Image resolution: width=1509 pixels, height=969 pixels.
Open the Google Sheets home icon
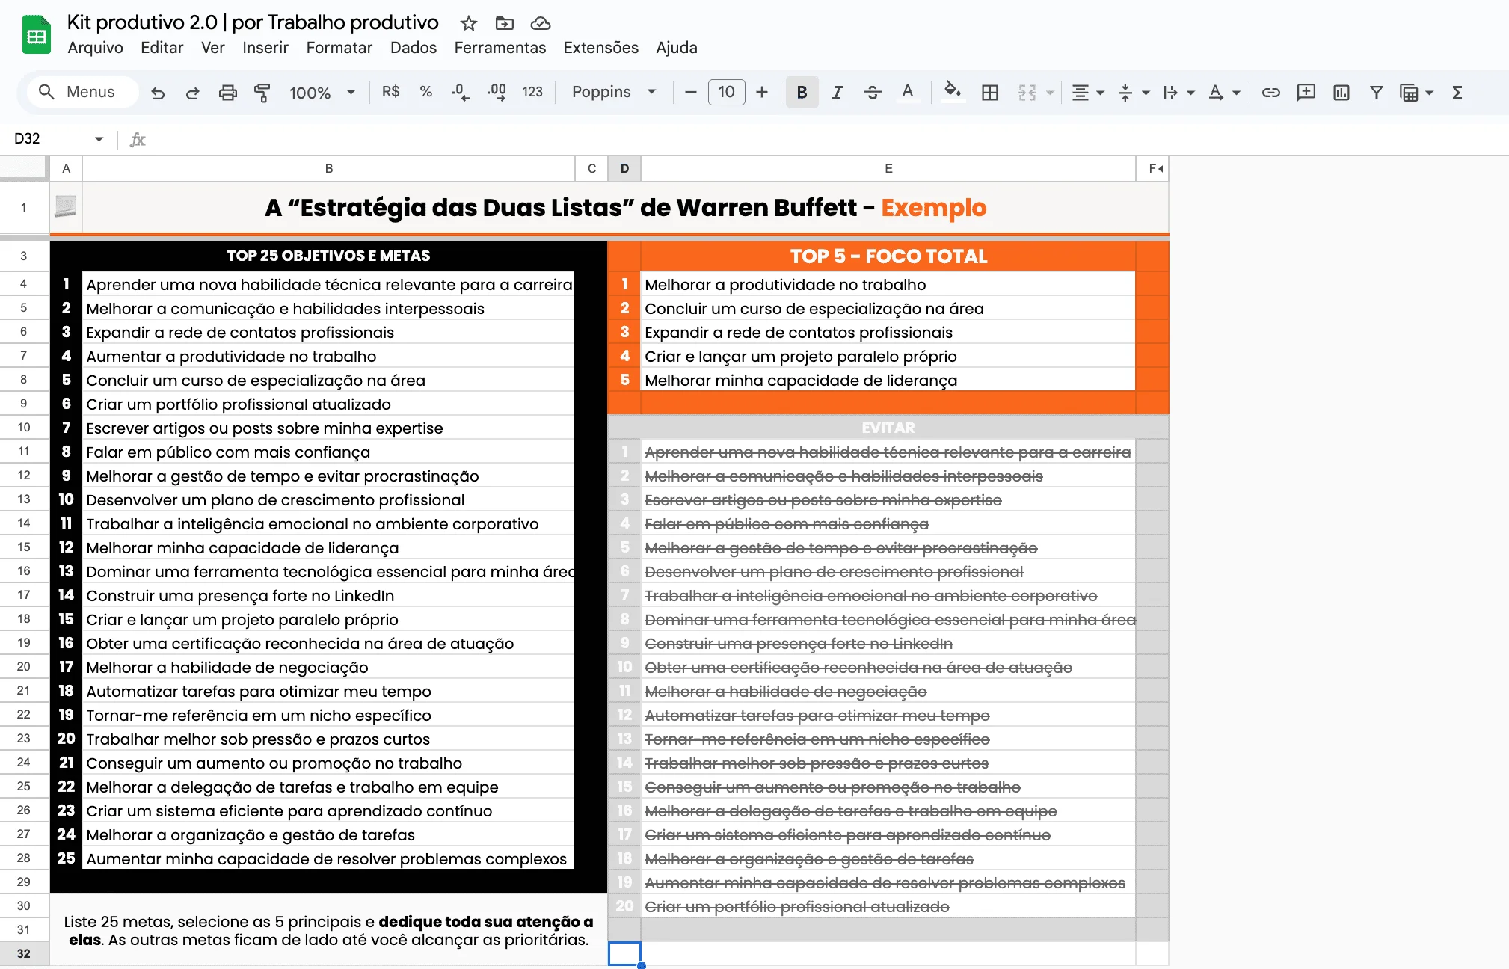tap(37, 35)
